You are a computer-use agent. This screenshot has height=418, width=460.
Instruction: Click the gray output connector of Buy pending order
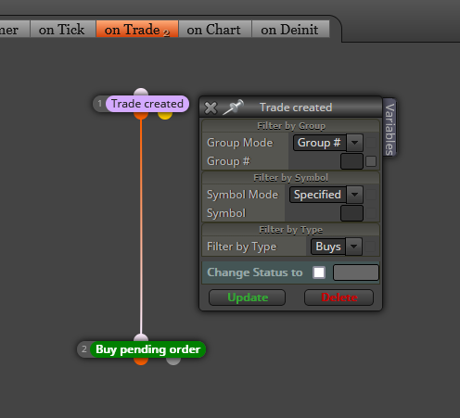(x=173, y=361)
